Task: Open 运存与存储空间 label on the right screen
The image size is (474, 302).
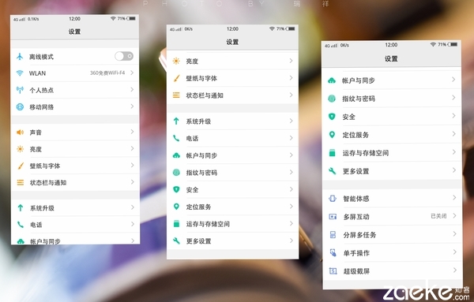Action: [x=366, y=153]
